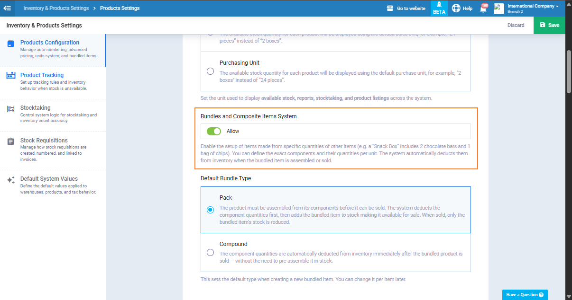Click the Stocktaking icon

click(10, 109)
